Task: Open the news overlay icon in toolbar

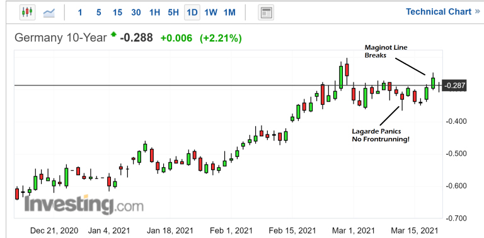Action: (x=266, y=13)
